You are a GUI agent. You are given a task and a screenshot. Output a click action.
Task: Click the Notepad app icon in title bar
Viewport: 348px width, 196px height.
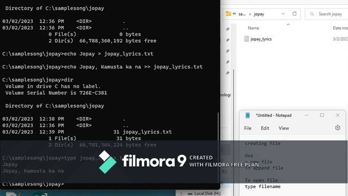point(247,115)
